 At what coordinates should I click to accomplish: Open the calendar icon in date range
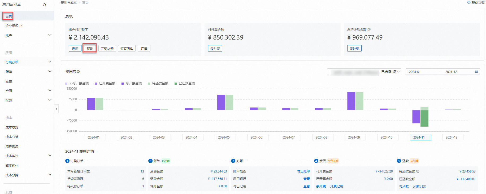(476, 72)
